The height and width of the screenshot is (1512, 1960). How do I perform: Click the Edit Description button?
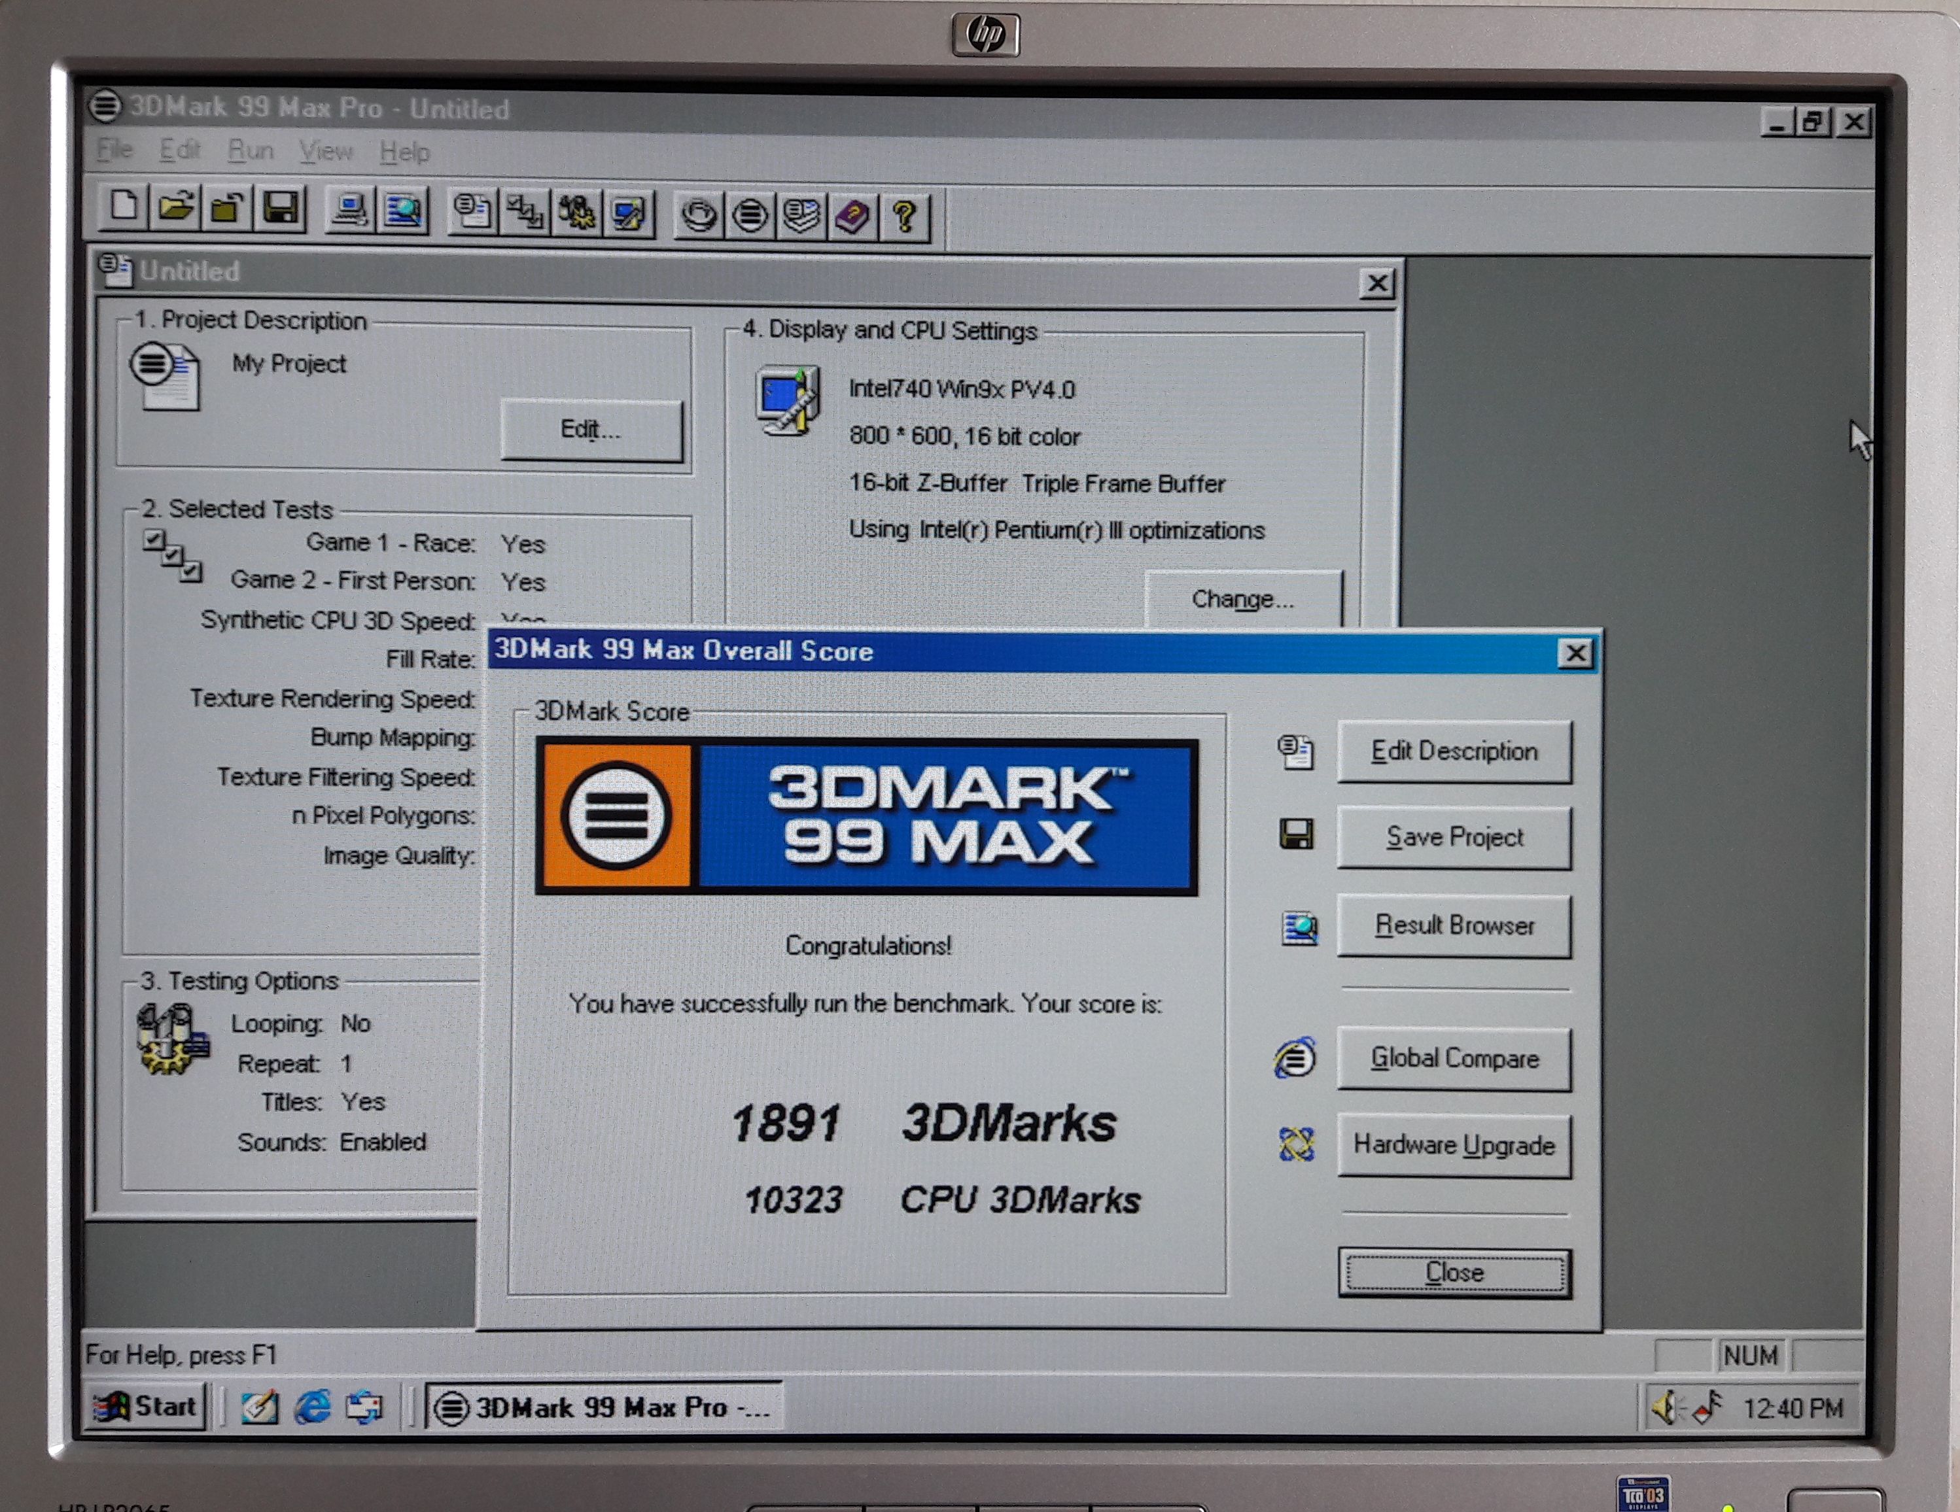tap(1454, 751)
